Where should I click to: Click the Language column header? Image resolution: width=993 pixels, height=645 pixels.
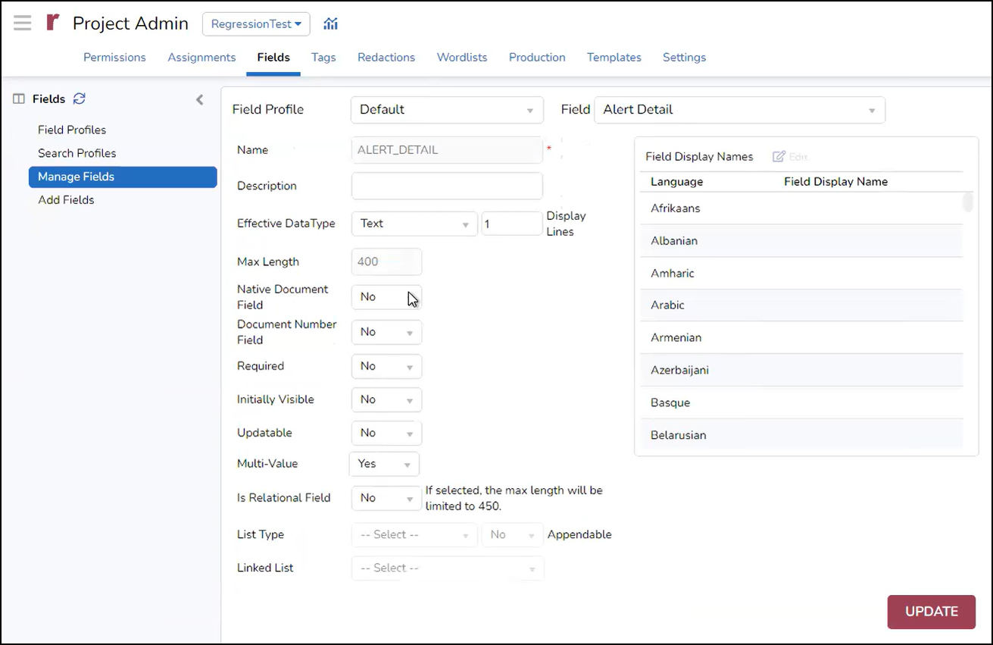click(676, 182)
